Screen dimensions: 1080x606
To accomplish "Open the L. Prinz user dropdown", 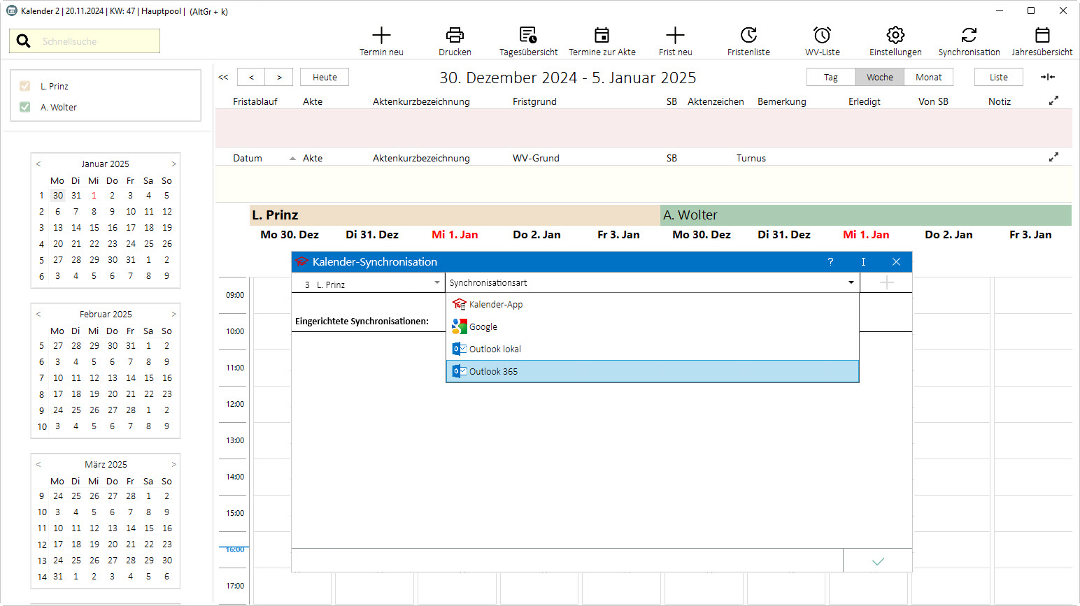I will [368, 283].
